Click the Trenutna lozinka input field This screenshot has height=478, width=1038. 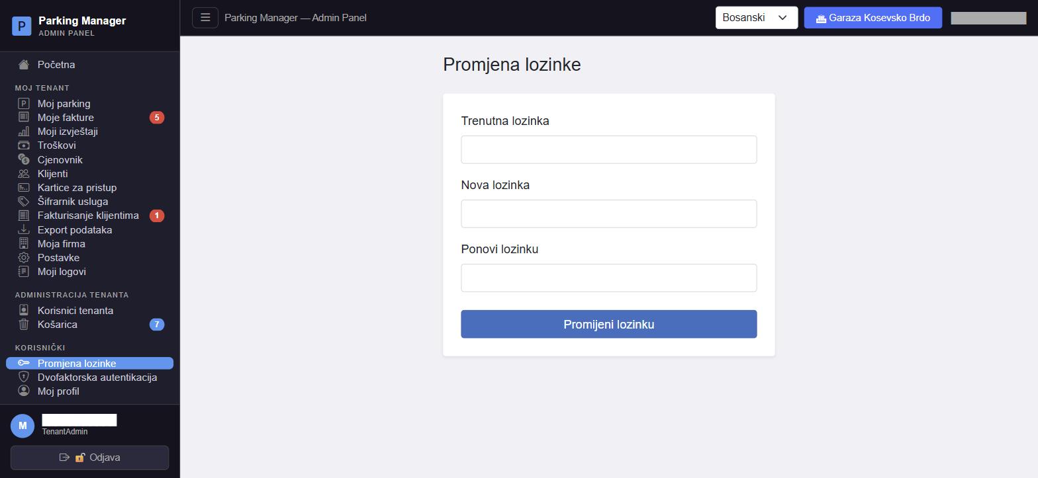coord(609,149)
